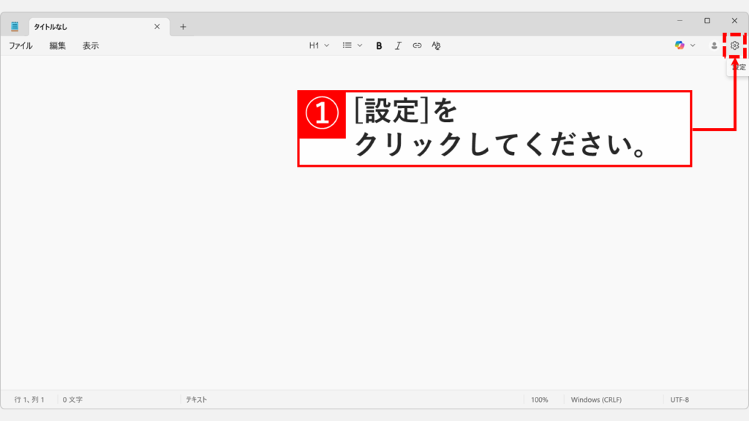Click the account sign-in icon
Viewport: 749px width, 421px height.
714,45
